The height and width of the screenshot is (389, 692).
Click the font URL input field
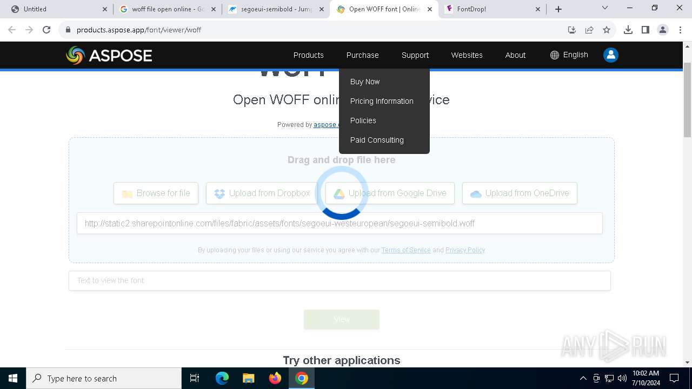(340, 223)
